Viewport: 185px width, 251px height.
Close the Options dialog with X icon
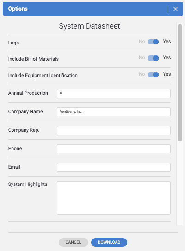[x=175, y=9]
